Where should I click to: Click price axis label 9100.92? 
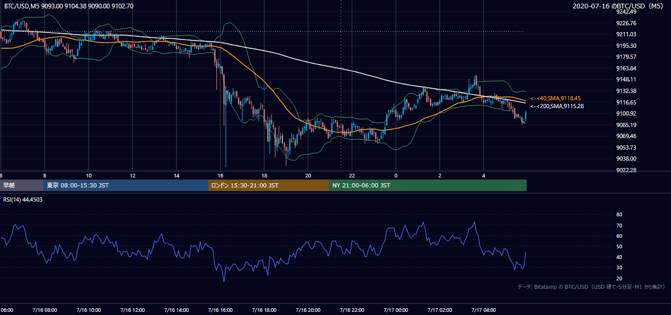point(626,113)
